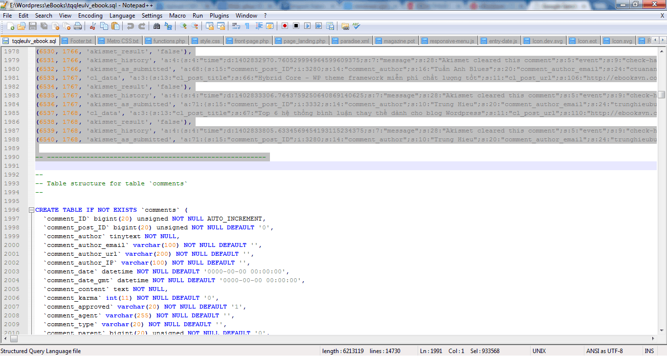Run the ABC spell check icon

point(356,26)
